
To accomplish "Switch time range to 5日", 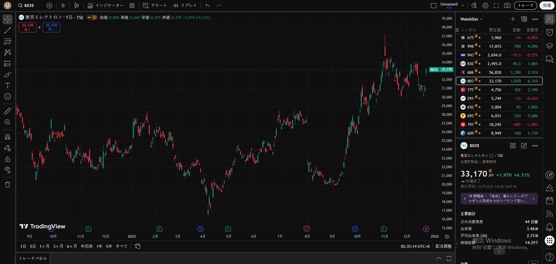I will pos(33,246).
